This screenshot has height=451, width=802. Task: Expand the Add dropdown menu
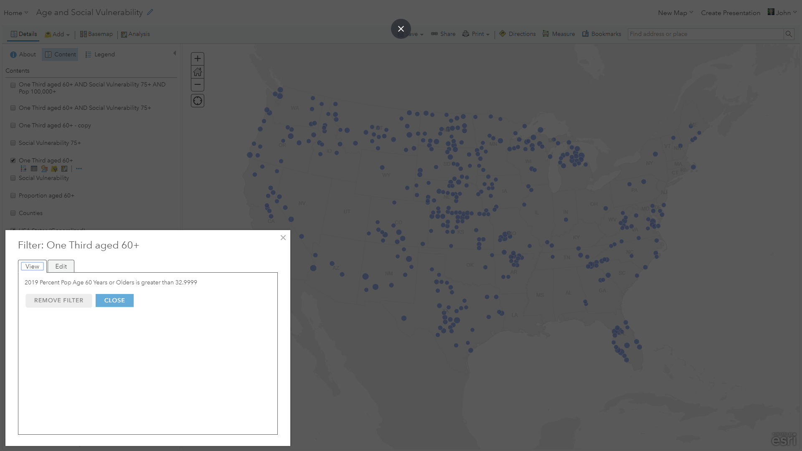pyautogui.click(x=58, y=34)
